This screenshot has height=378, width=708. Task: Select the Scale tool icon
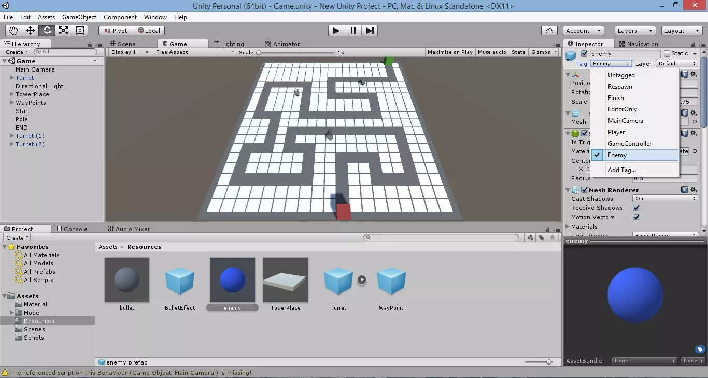[64, 31]
